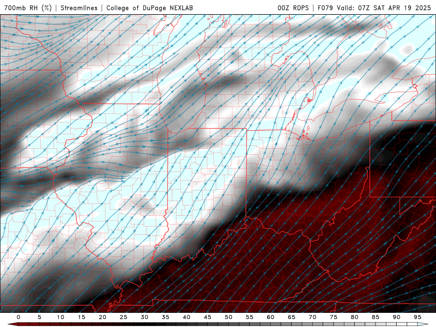Click the "00Z RDPS" model run label
Viewport: 436px width, 327px height.
[x=293, y=8]
